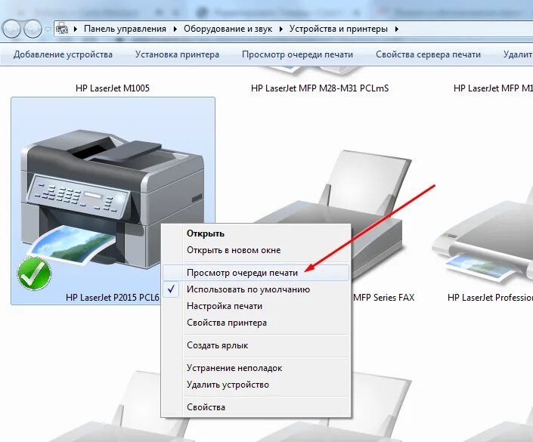Viewport: 533px width, 442px height.
Task: Click Добавление устройства in the toolbar
Action: (63, 54)
